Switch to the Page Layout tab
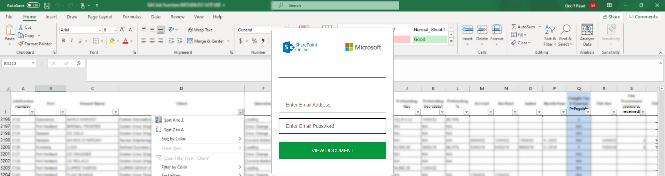Screen dimensions: 665x176 pyautogui.click(x=100, y=17)
